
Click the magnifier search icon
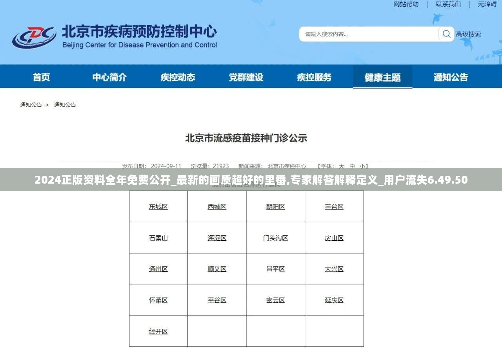click(446, 34)
